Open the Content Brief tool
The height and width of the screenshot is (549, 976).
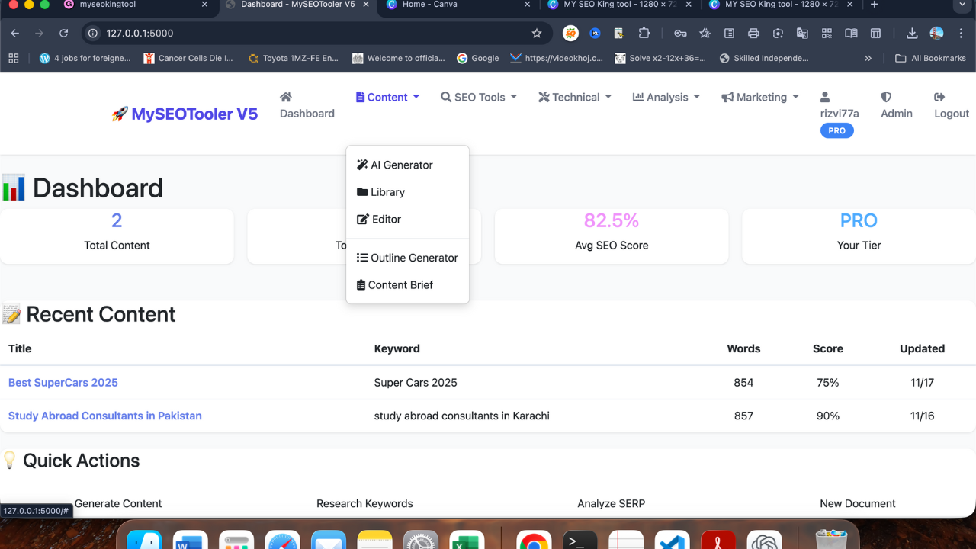[400, 284]
